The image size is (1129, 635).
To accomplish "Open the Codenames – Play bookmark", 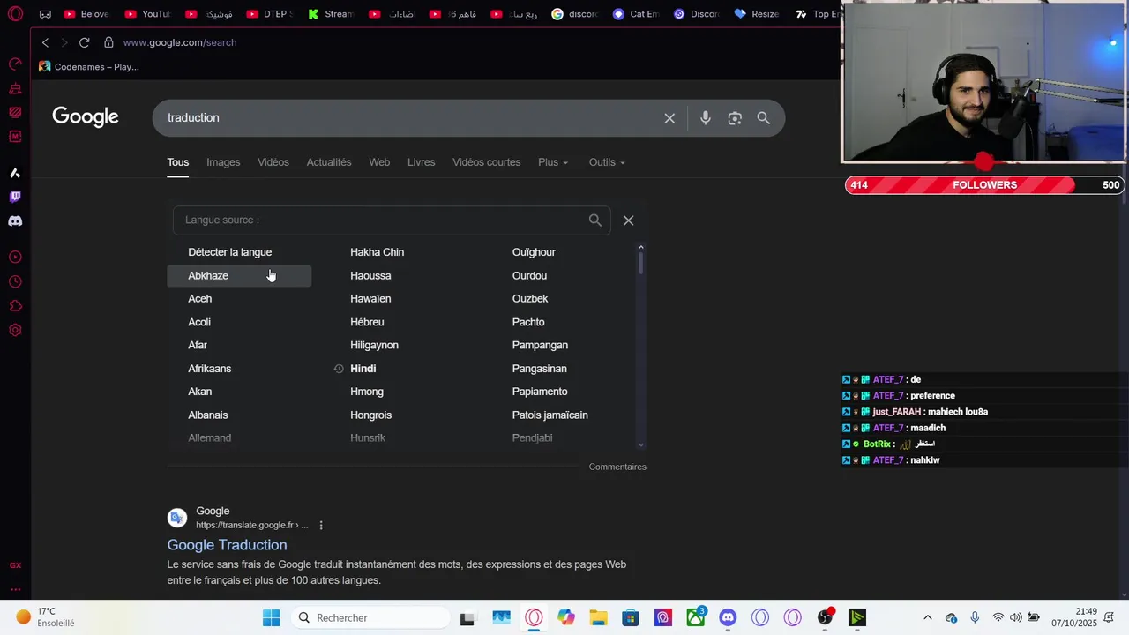I will point(89,67).
